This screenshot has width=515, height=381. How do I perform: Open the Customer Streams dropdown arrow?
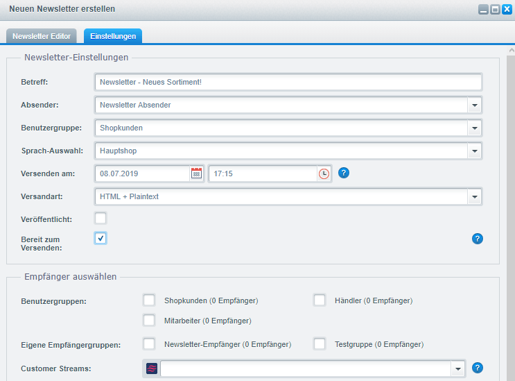coord(457,369)
